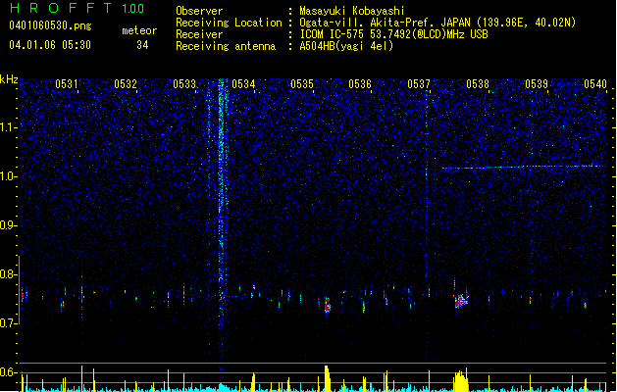Click the 0540 time marker

pyautogui.click(x=595, y=83)
